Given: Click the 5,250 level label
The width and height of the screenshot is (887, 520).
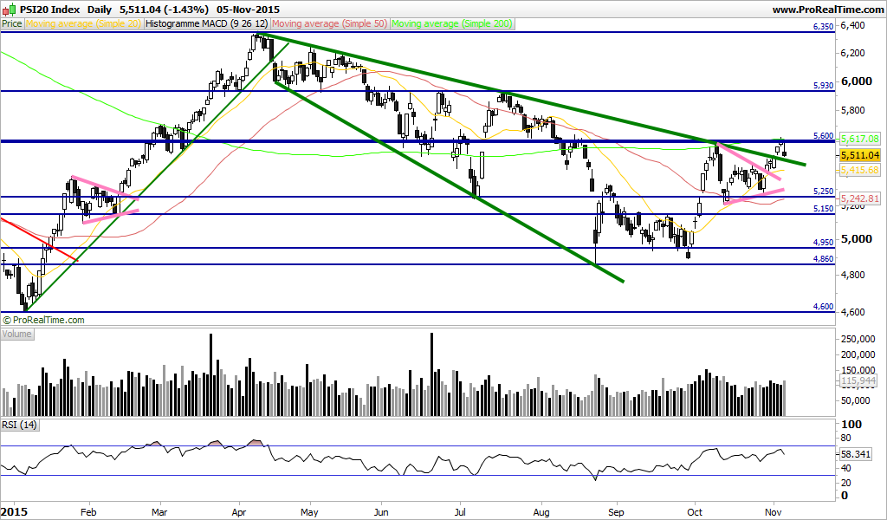Looking at the screenshot, I should (x=823, y=192).
